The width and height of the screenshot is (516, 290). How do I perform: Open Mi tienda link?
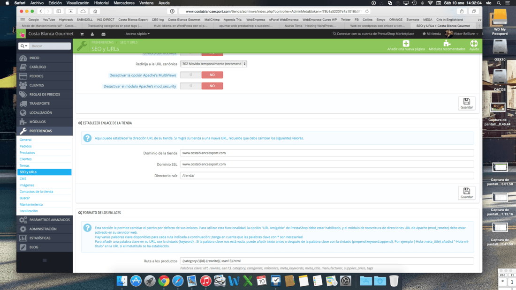pos(432,34)
